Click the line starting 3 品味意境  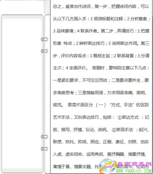101,31
